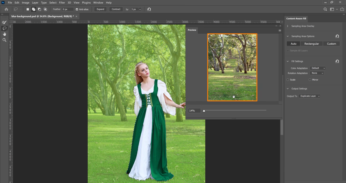Click the preview image thumbnail

232,67
